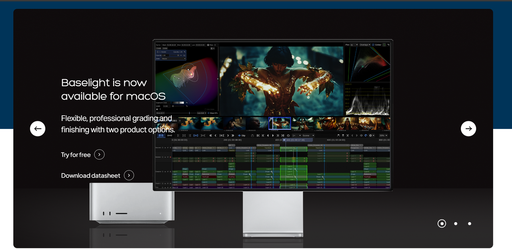The width and height of the screenshot is (512, 249).
Task: Open the Plot xy dropdown
Action: 354,45
